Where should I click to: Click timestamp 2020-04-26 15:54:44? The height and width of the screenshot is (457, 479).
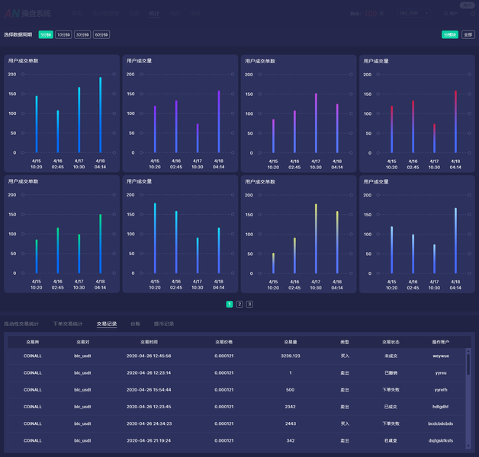149,390
